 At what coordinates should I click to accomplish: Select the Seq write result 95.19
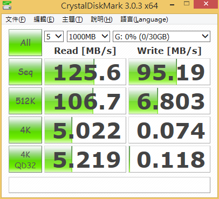[x=169, y=72]
